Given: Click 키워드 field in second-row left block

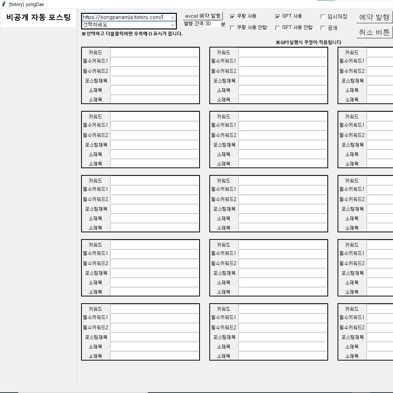Looking at the screenshot, I should (154, 117).
